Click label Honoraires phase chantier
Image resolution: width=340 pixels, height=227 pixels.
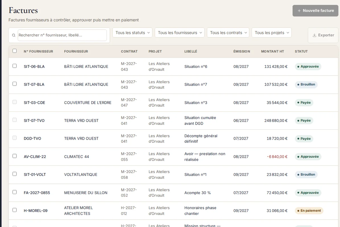tap(200, 211)
